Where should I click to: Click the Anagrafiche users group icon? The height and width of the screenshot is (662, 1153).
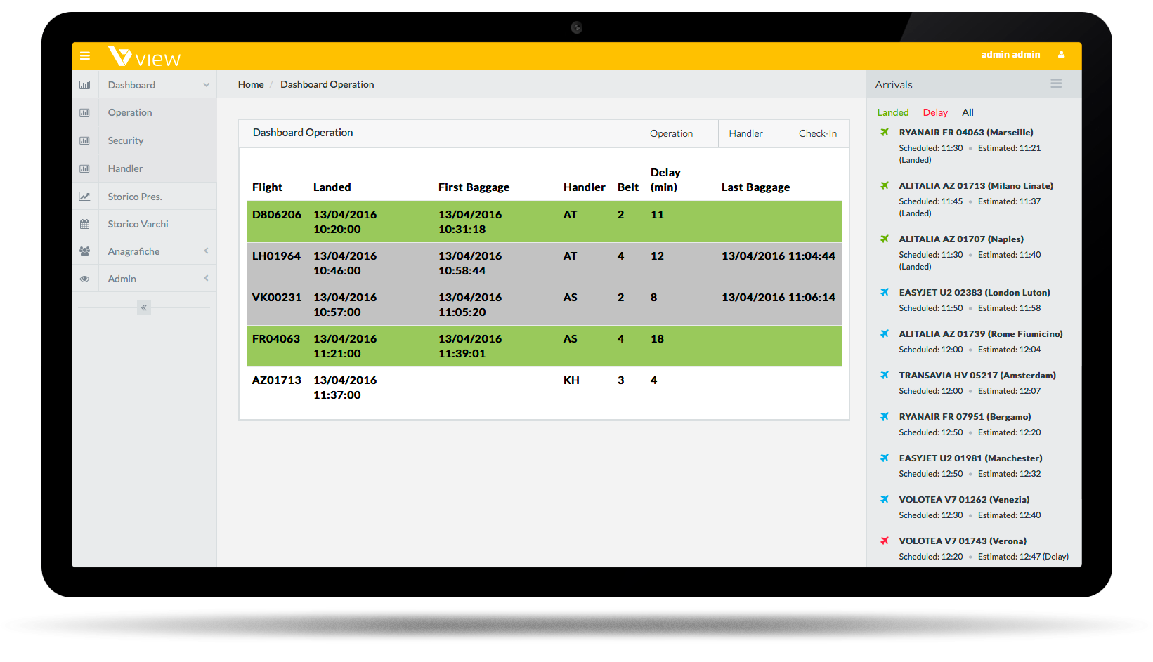coord(84,251)
